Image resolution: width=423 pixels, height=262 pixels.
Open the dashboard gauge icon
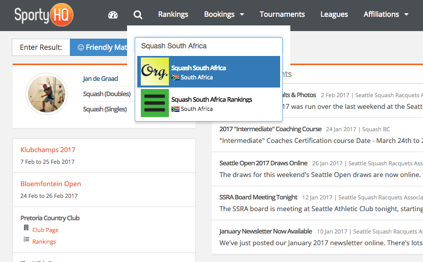(x=113, y=15)
